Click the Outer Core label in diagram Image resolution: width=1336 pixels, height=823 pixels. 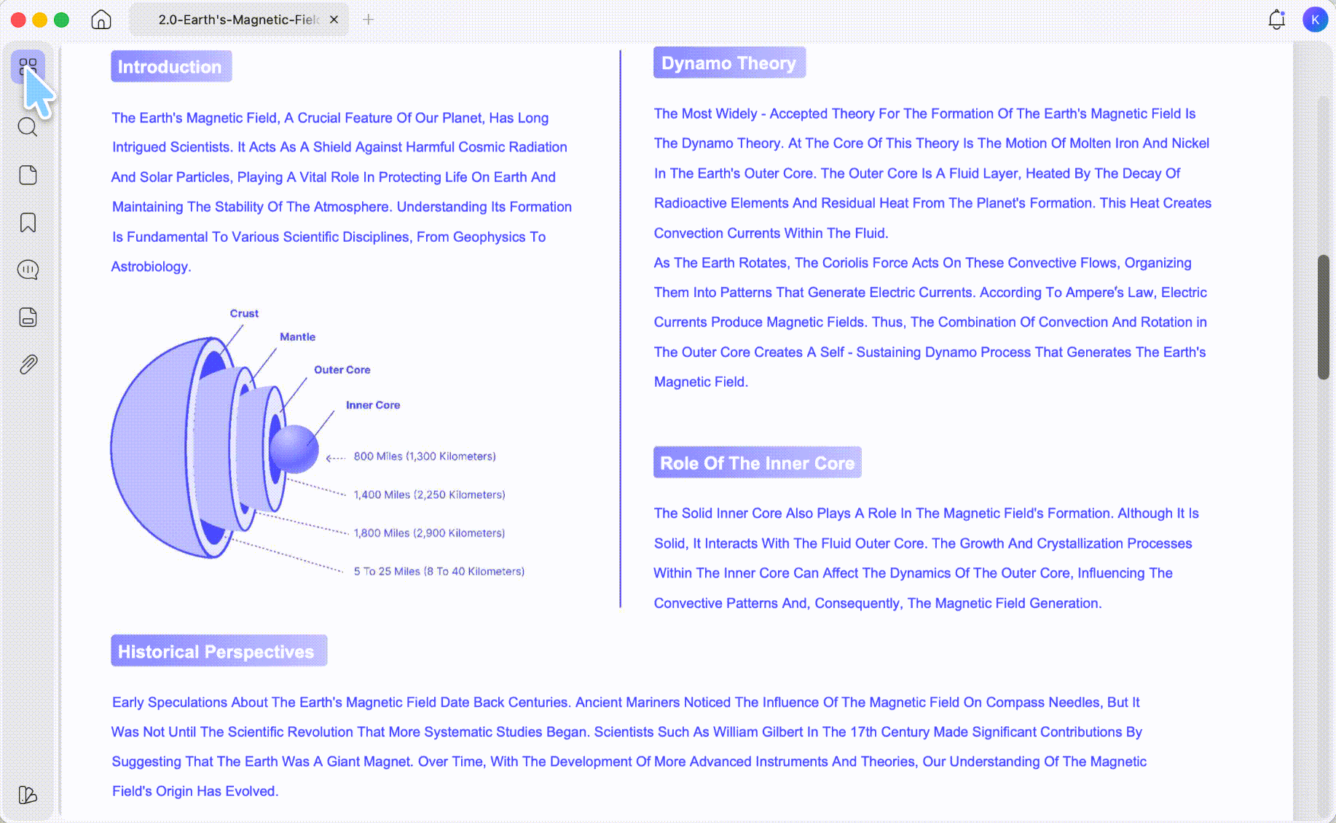pyautogui.click(x=342, y=369)
